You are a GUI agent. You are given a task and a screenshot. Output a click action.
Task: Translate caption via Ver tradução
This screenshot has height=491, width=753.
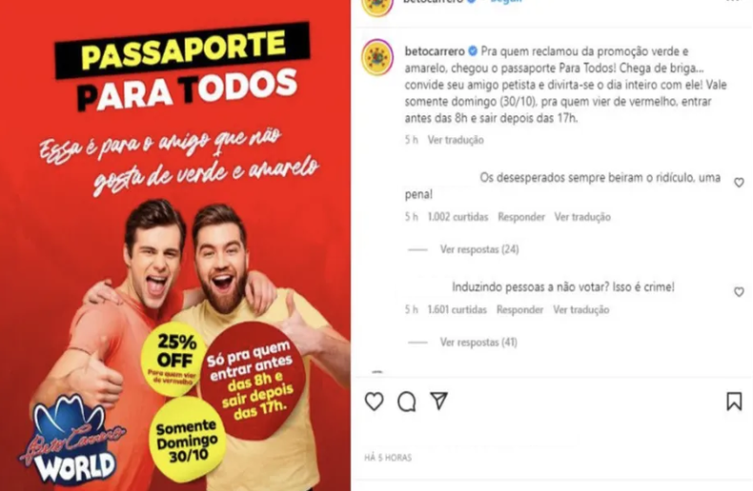(456, 140)
